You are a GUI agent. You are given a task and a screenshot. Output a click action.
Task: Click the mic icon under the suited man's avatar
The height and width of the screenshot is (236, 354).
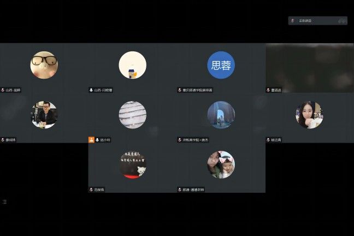[x=3, y=140]
